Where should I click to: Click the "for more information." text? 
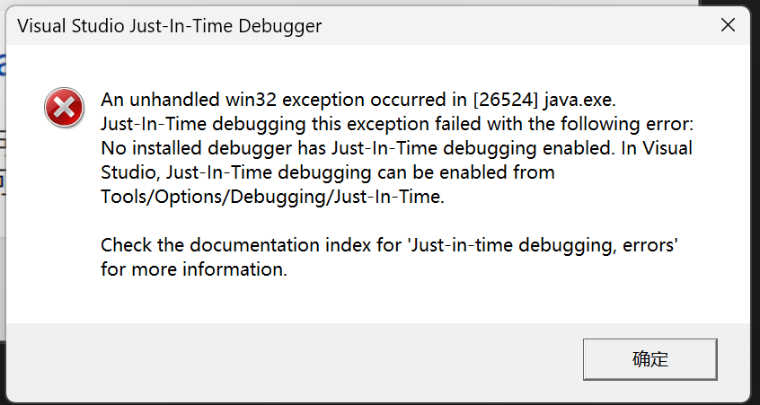pyautogui.click(x=194, y=269)
